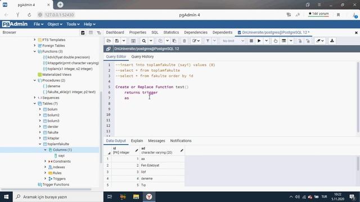The image size is (360, 202).
Task: Click the Rollback transaction icon
Action: tap(308, 41)
